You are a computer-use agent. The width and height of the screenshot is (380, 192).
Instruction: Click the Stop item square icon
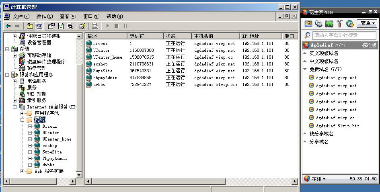coord(117,26)
